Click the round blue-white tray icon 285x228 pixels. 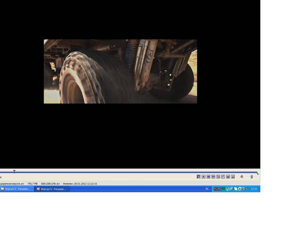pos(240,189)
